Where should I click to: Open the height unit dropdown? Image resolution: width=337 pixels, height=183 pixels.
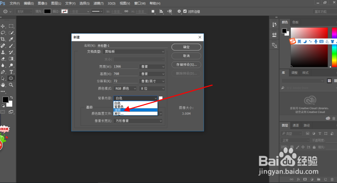coord(152,74)
